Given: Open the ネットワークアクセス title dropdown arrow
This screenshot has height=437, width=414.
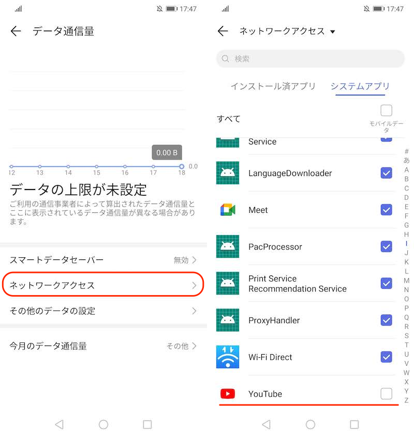Looking at the screenshot, I should [x=333, y=32].
